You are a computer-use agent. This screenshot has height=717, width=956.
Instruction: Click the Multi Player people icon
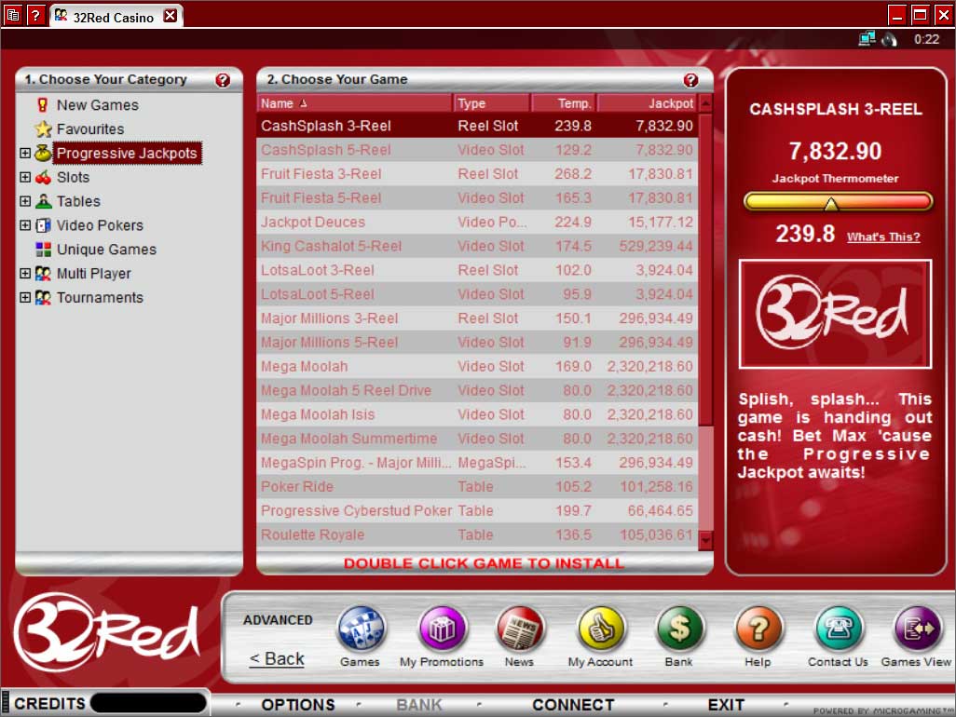pos(43,274)
